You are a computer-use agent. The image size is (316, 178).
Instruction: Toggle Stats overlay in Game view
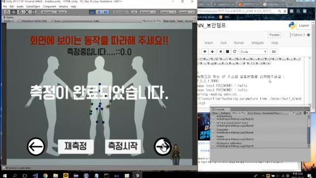(180, 21)
